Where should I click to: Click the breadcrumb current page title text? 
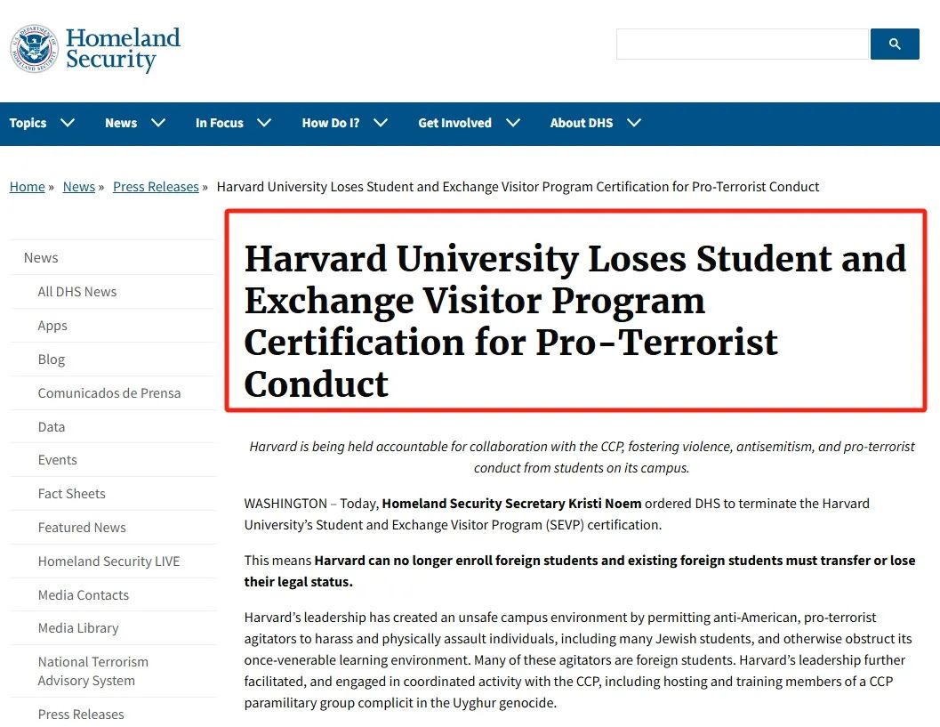tap(518, 187)
